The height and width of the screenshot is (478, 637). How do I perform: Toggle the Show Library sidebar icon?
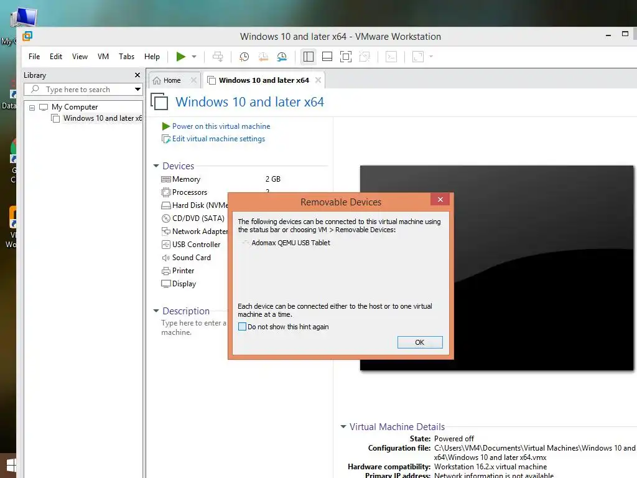[309, 57]
